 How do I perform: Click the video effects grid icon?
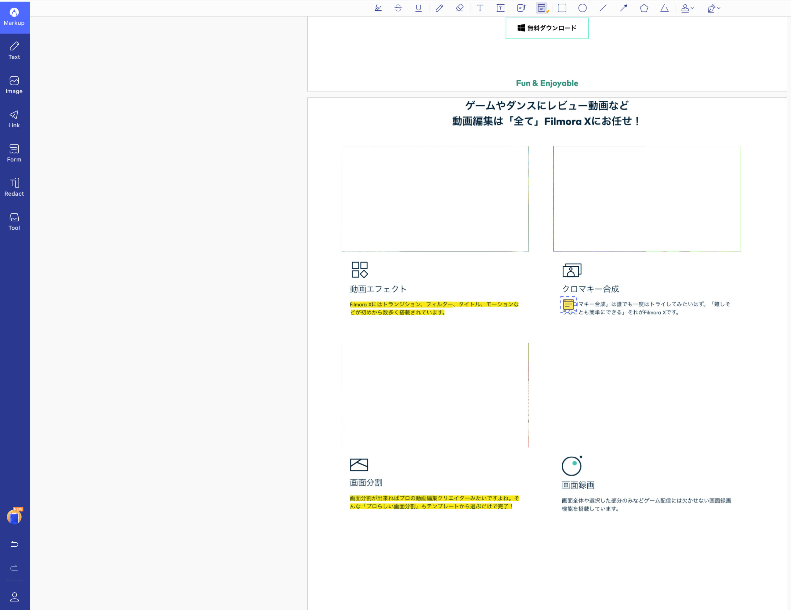360,270
